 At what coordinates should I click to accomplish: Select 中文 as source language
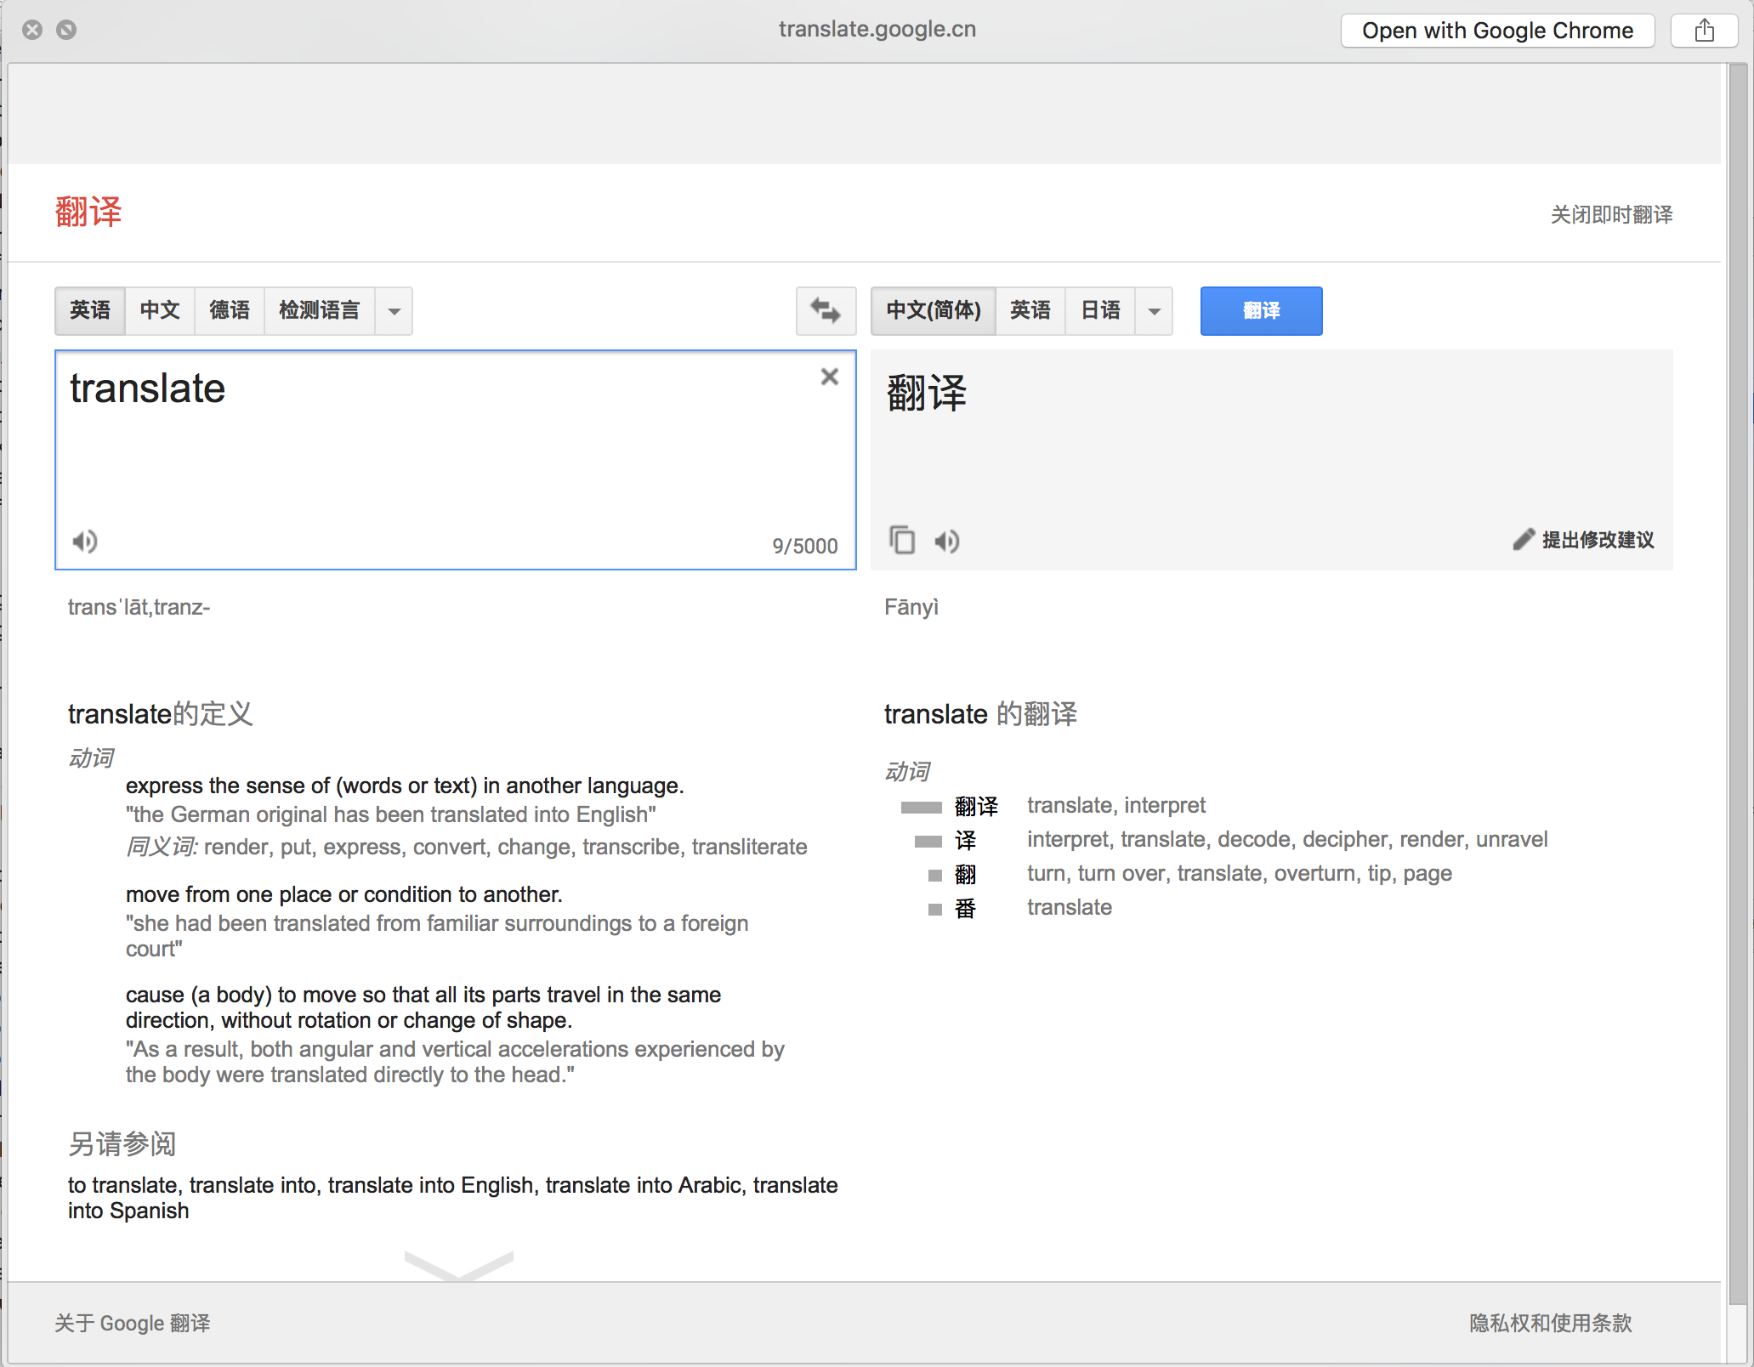click(x=160, y=311)
